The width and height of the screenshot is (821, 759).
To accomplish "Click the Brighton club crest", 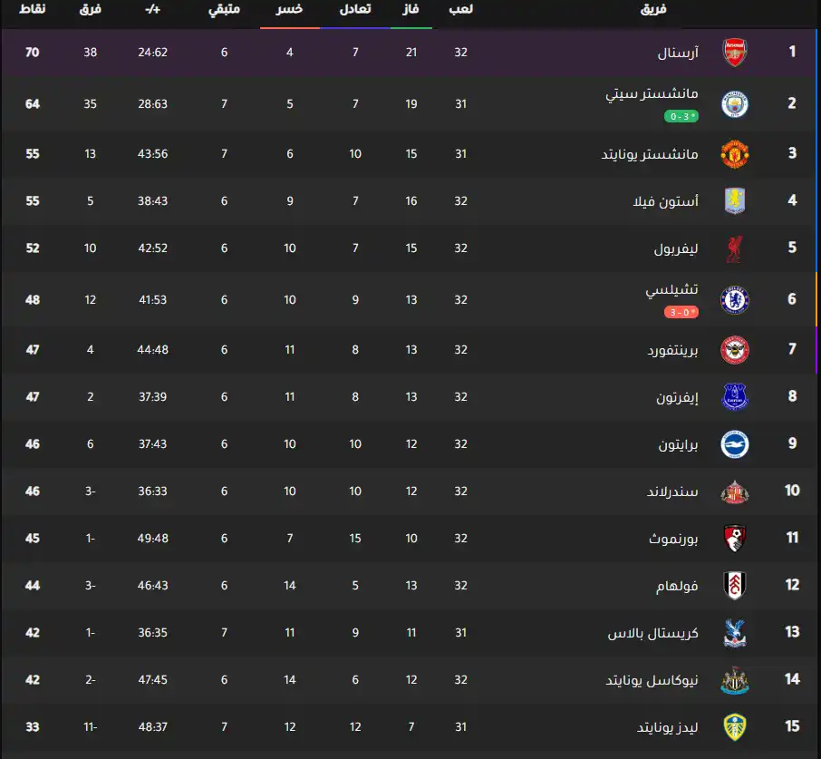I will click(x=735, y=444).
